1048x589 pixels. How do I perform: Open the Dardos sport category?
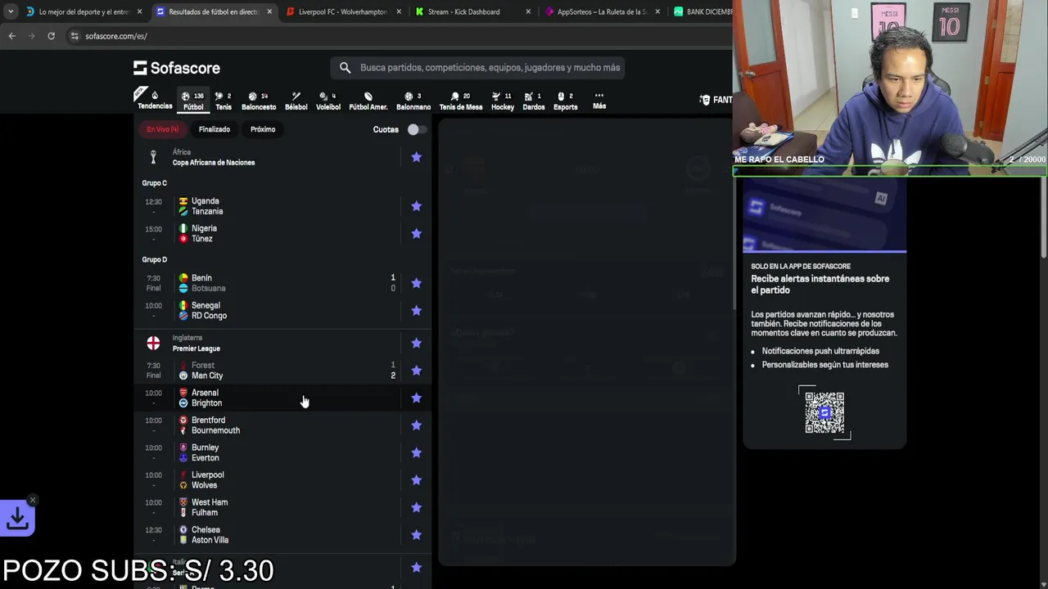(x=534, y=101)
